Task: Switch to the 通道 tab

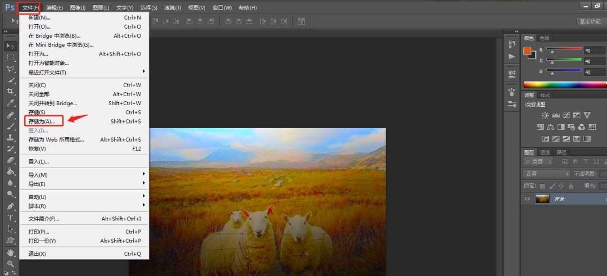Action: pos(545,152)
